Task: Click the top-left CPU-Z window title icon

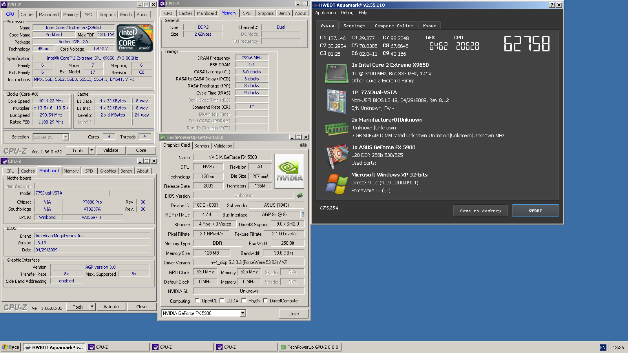Action: [x=4, y=5]
